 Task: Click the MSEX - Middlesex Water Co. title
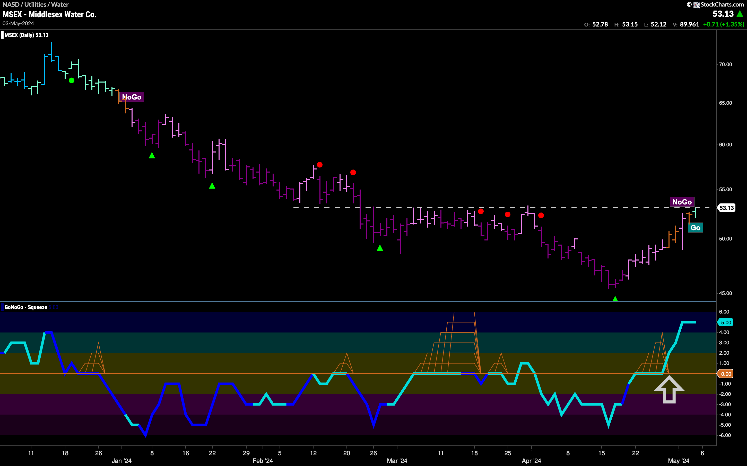click(x=49, y=14)
